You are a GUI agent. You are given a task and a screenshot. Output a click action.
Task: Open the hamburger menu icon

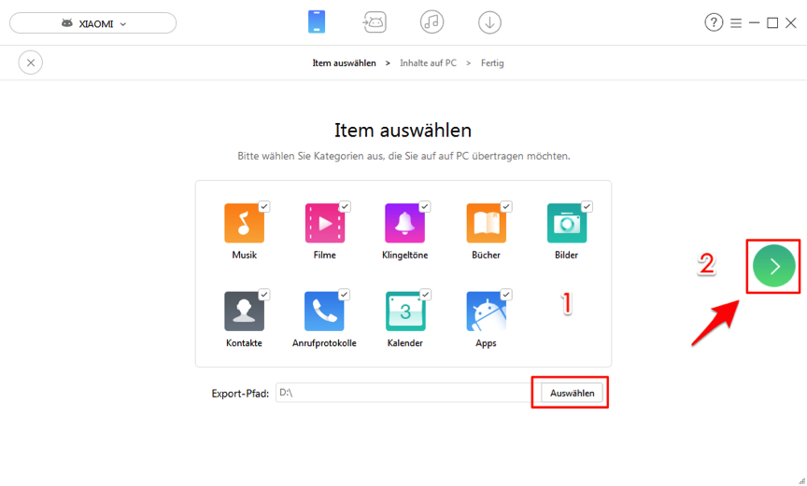(736, 23)
